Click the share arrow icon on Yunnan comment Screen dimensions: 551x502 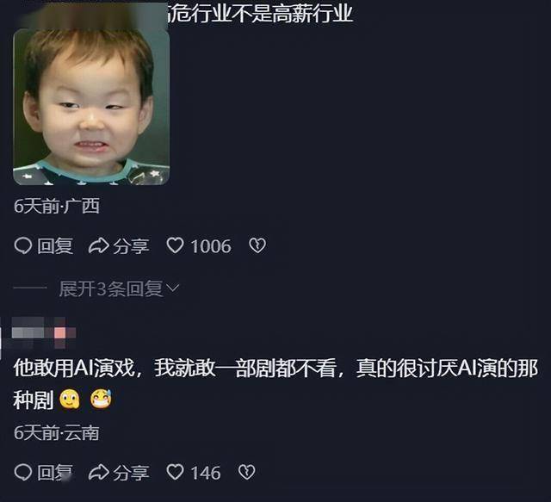coord(98,472)
